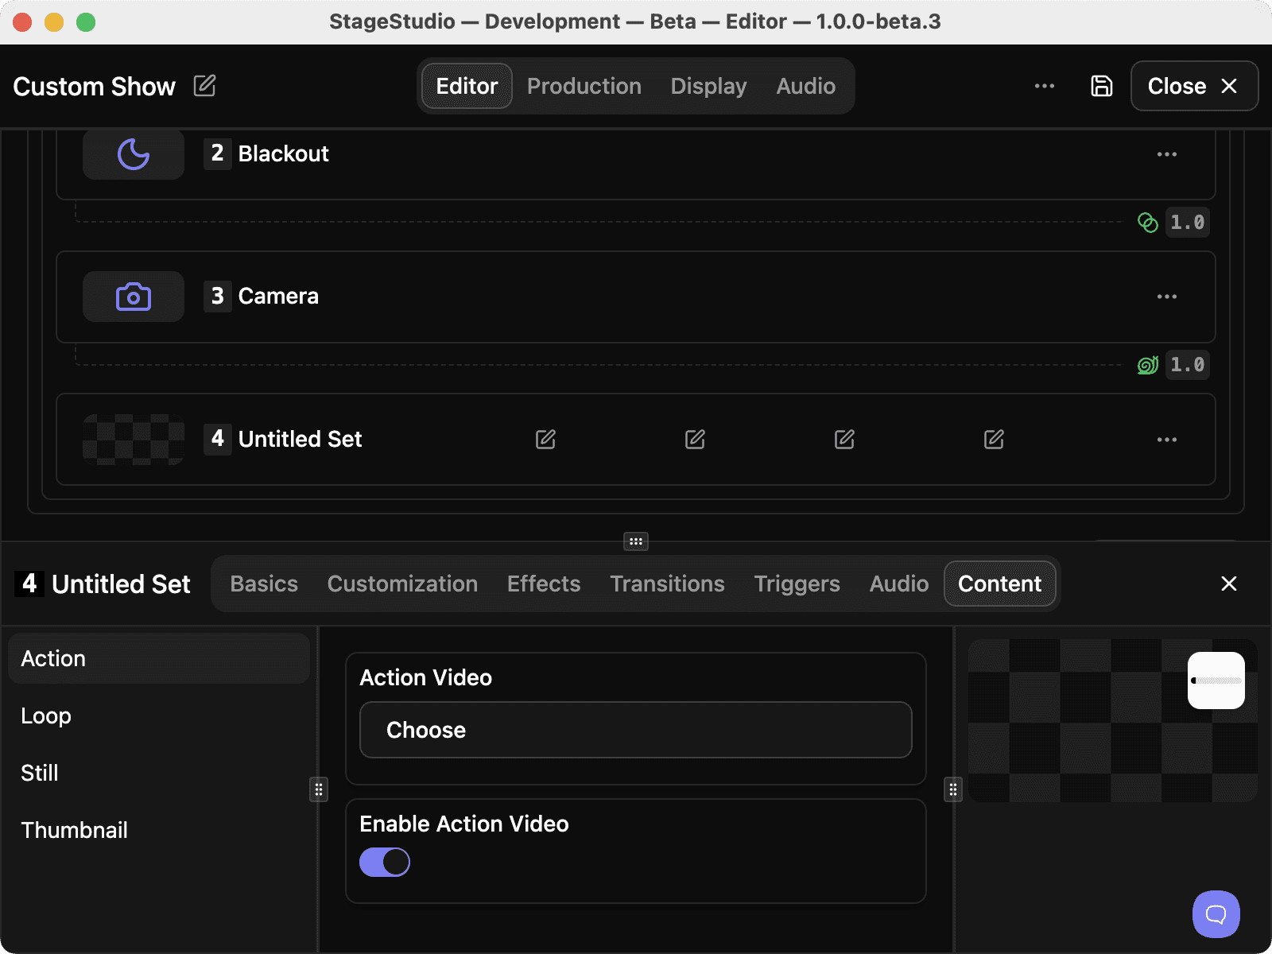Image resolution: width=1272 pixels, height=954 pixels.
Task: Open the Transitions tab
Action: tap(667, 584)
